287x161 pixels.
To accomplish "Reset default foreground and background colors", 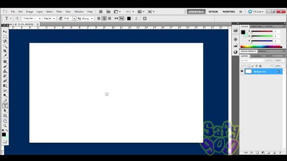I will coord(3,130).
